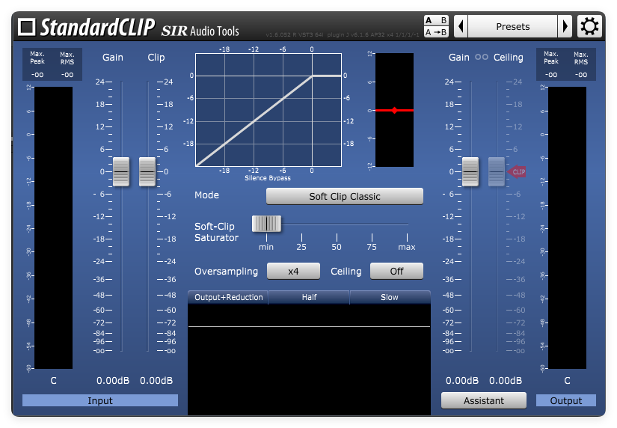Copy A to B with arrow button
Viewport: 617px width, 428px height.
[x=436, y=32]
